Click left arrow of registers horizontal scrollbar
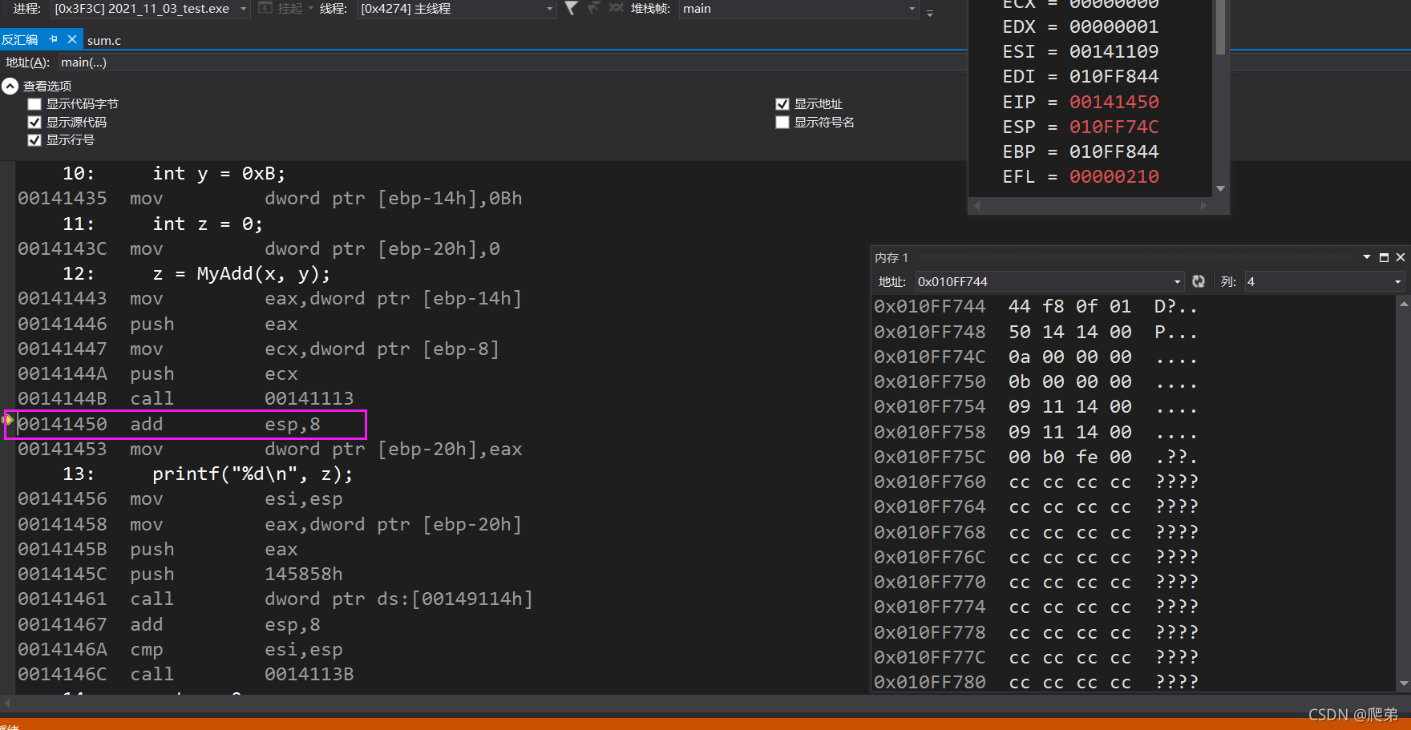 pos(976,206)
